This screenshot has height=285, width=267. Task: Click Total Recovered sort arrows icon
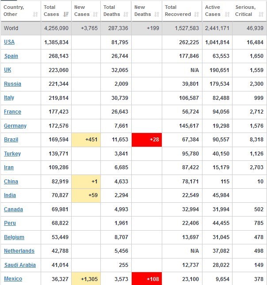(197, 15)
